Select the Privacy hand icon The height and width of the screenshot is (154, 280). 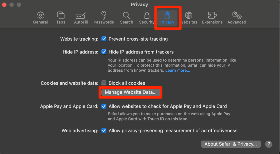tap(167, 15)
